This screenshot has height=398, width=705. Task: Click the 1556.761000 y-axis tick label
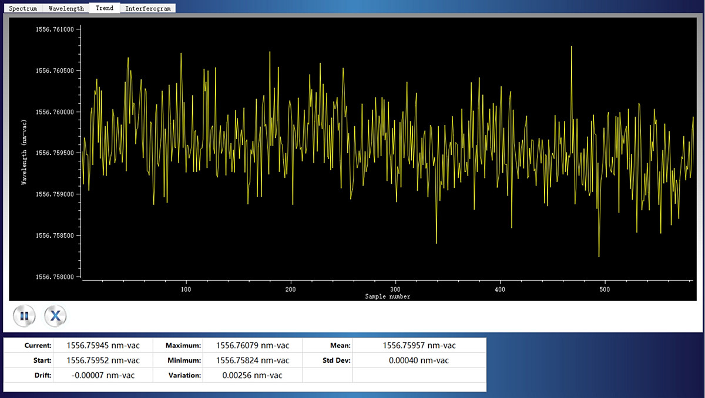[55, 29]
